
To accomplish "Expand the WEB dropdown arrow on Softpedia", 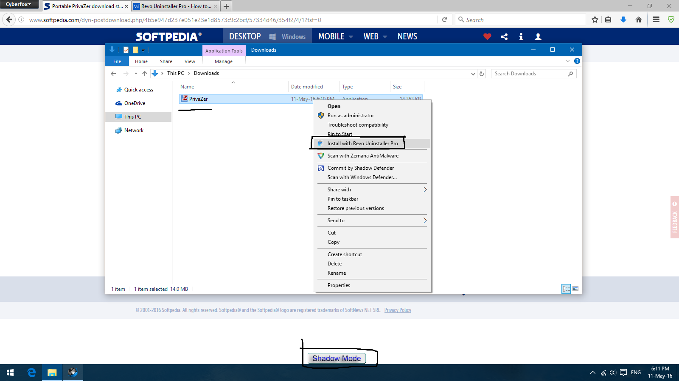I will click(385, 37).
